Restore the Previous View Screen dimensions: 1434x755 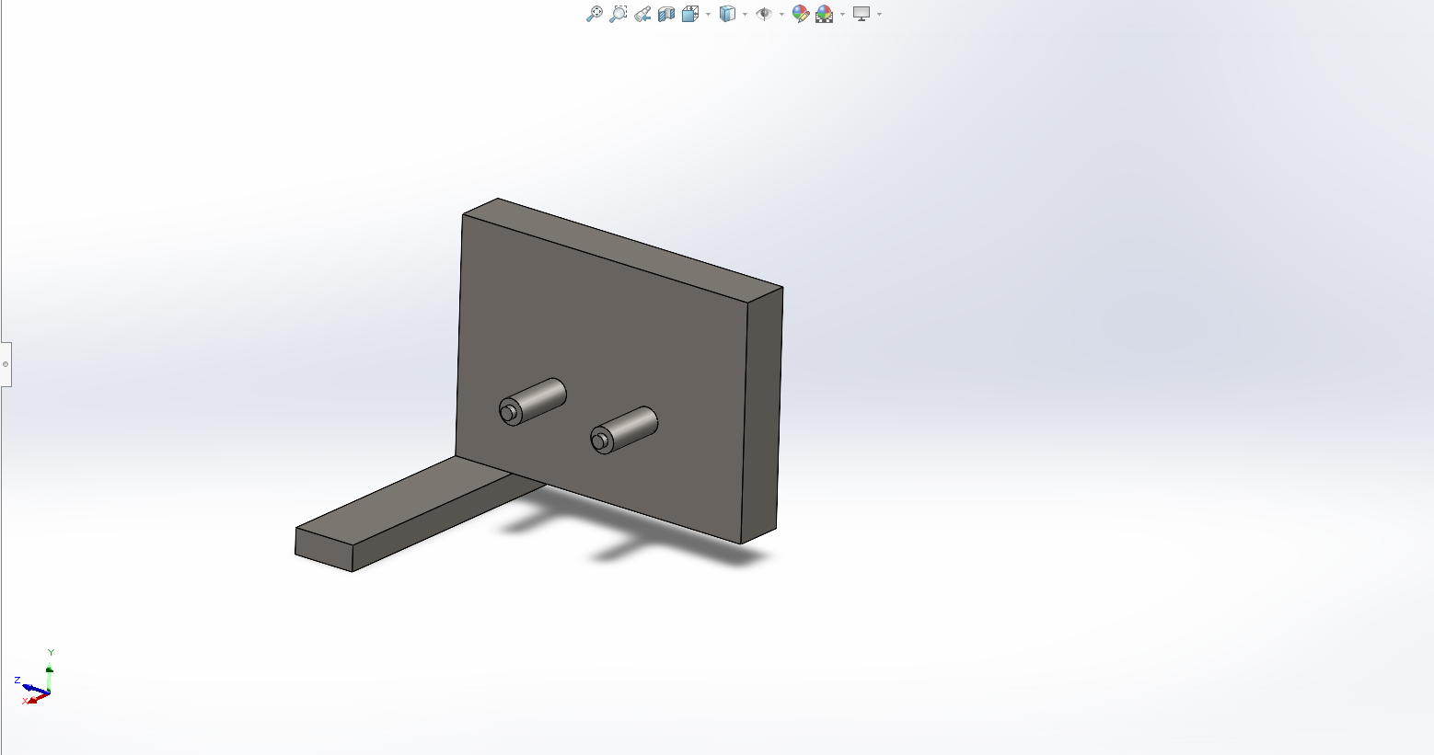click(x=642, y=14)
